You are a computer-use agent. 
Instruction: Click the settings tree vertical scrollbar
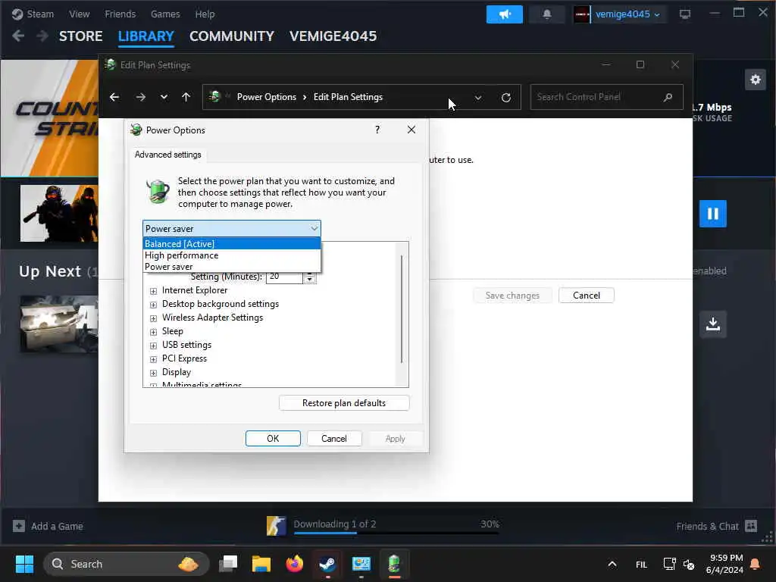click(402, 309)
